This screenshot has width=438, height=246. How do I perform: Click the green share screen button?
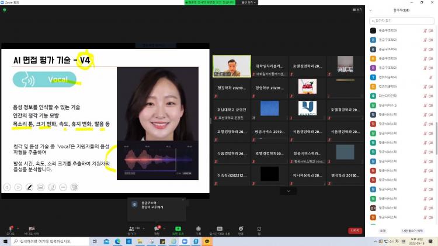click(178, 228)
